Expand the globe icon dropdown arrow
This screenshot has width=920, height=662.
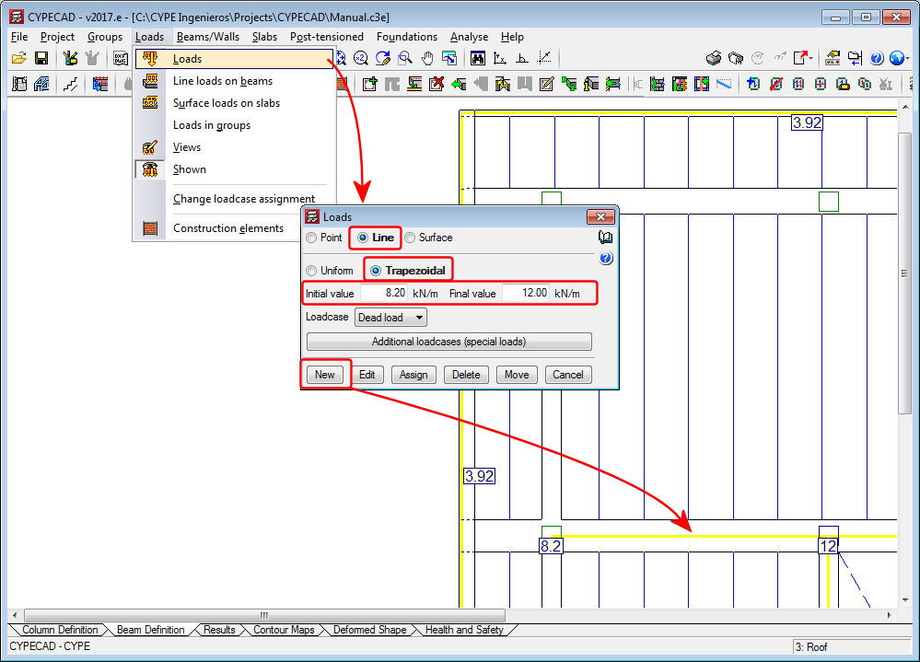click(908, 58)
